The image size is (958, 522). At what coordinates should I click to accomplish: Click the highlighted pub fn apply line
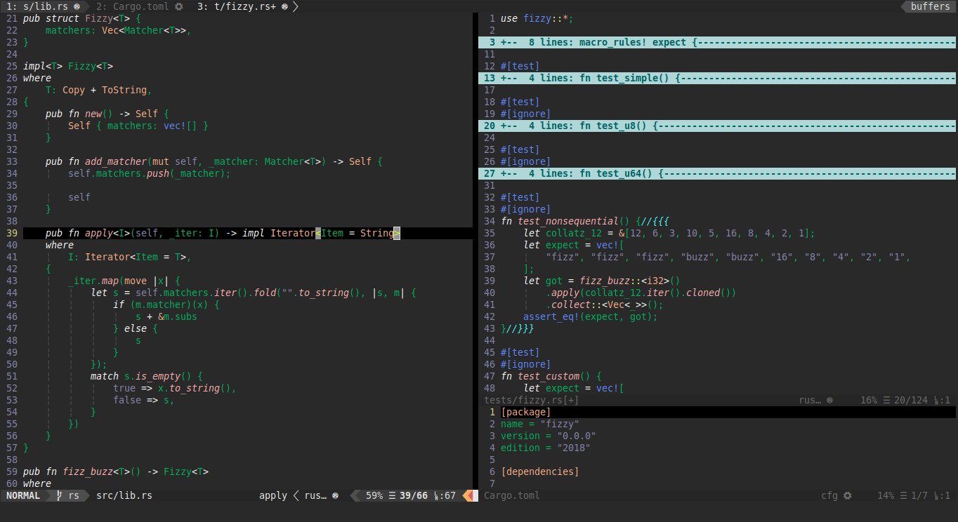coord(248,233)
